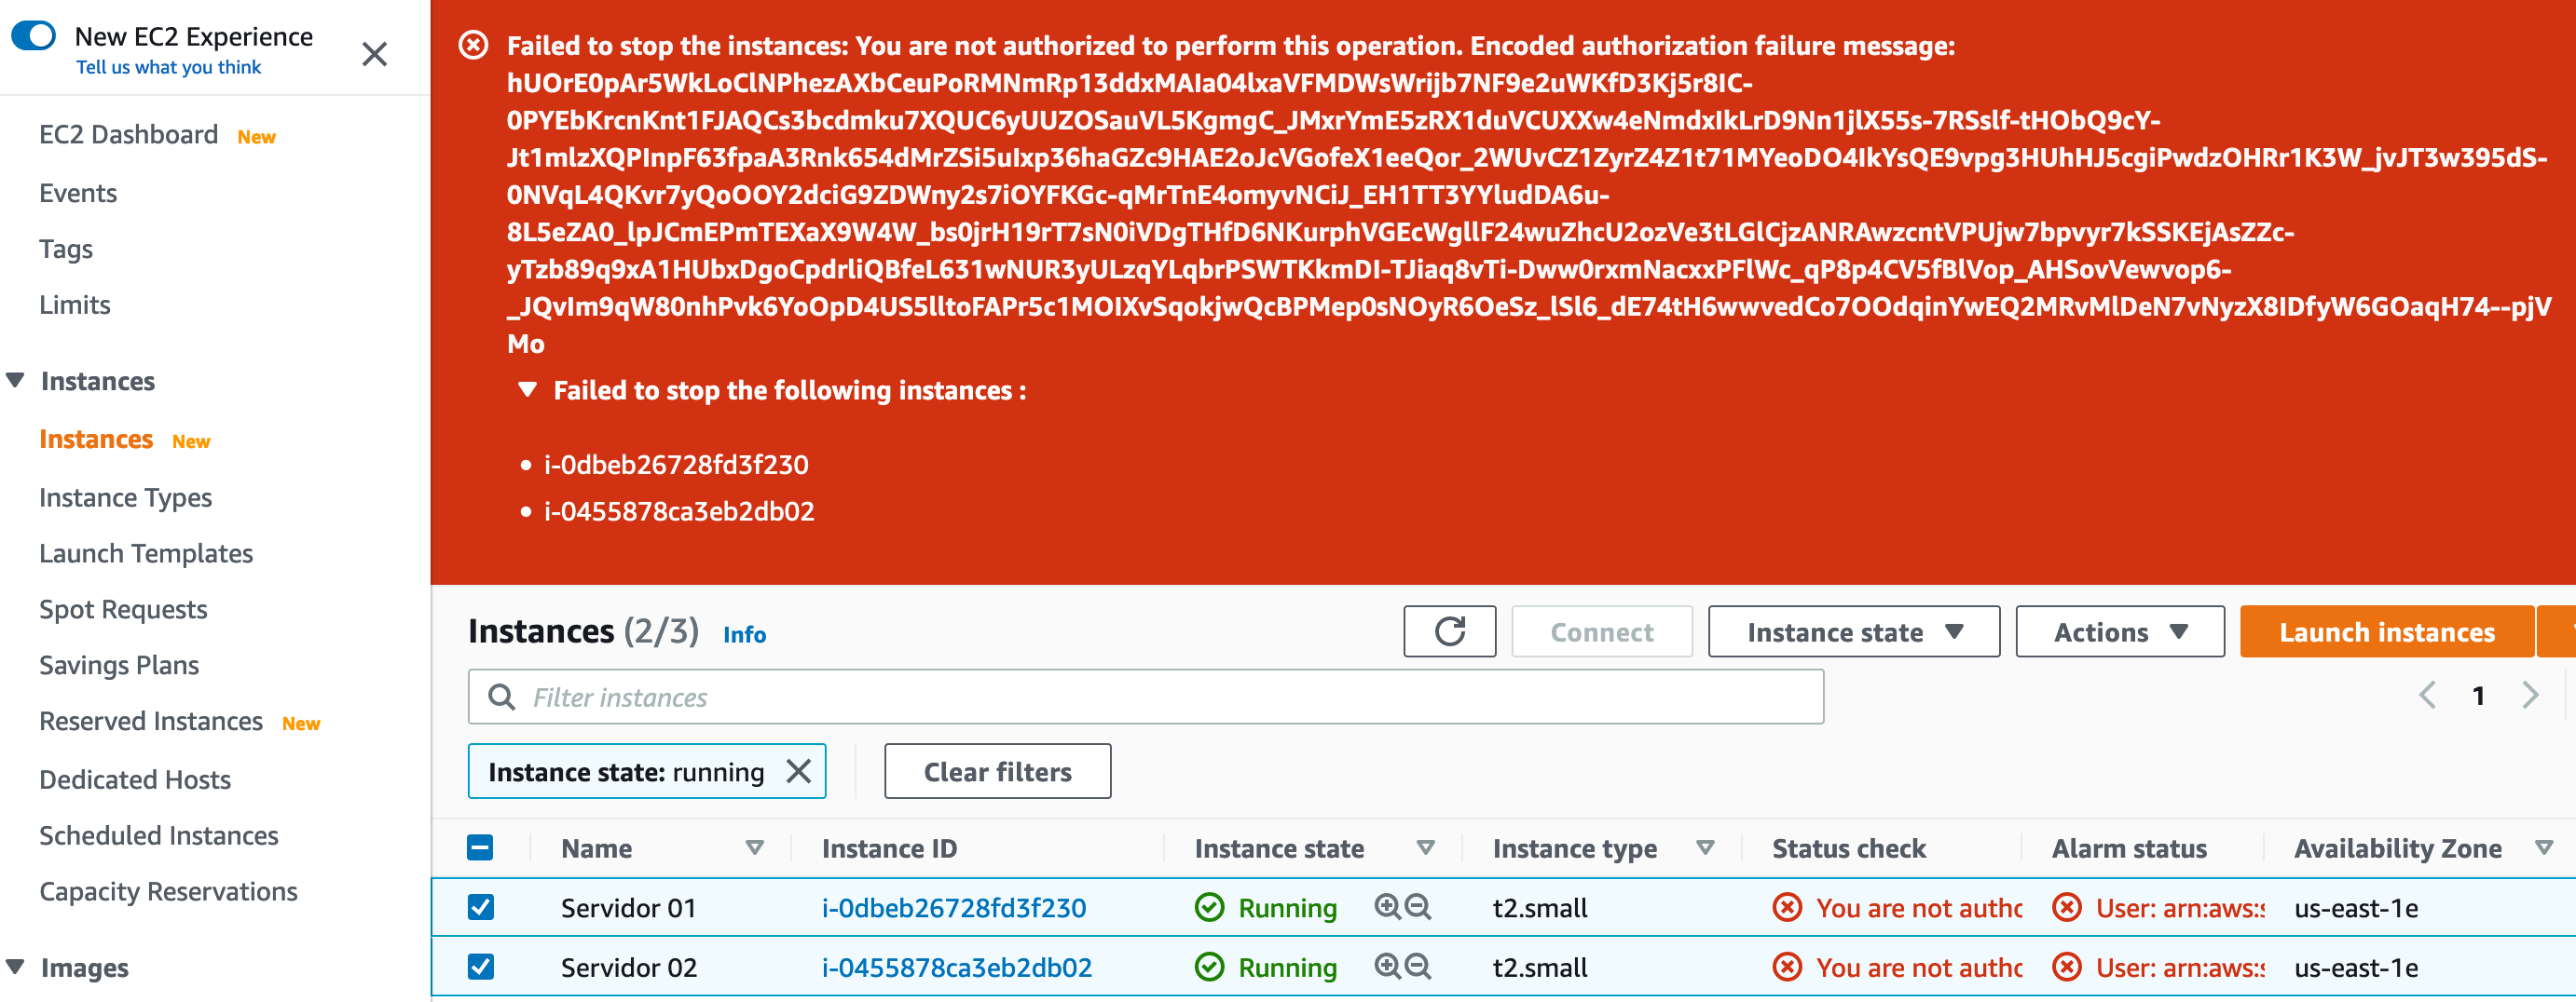This screenshot has width=2576, height=1002.
Task: Open EC2 Dashboard in sidebar
Action: 128,135
